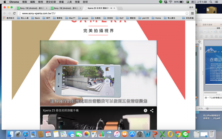Viewport: 222px width, 139px height.
Task: Expand the PowerPoint ribbon overflow chevron
Action: (x=221, y=25)
